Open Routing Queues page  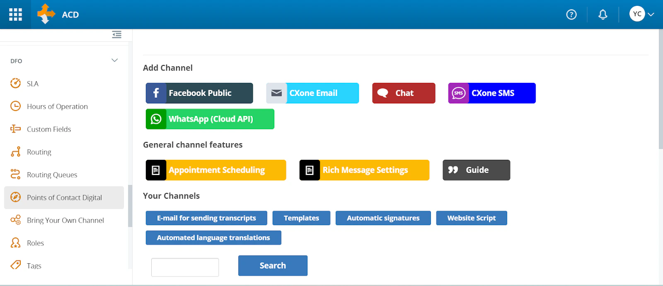pyautogui.click(x=64, y=175)
